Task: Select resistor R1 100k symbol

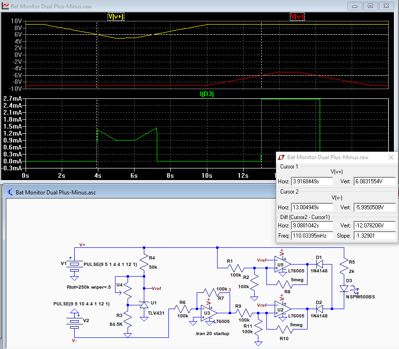Action: (236, 268)
